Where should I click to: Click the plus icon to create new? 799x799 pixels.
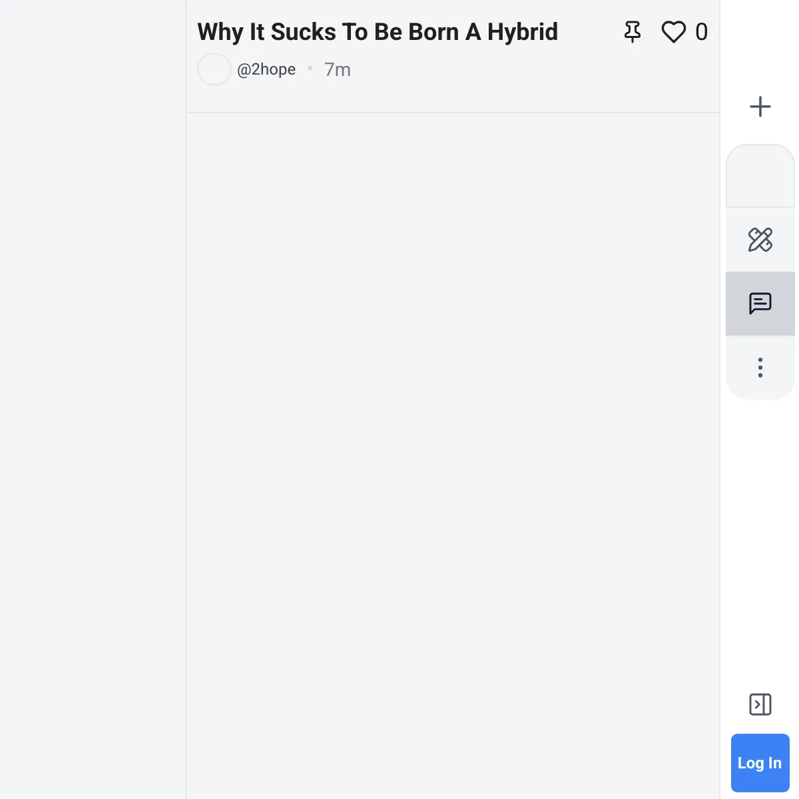(760, 107)
